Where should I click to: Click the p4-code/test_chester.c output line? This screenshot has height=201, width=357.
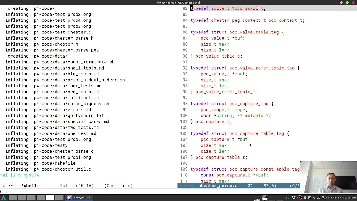click(48, 32)
